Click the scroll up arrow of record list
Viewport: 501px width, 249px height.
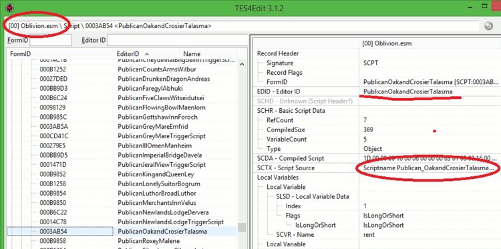(242, 64)
